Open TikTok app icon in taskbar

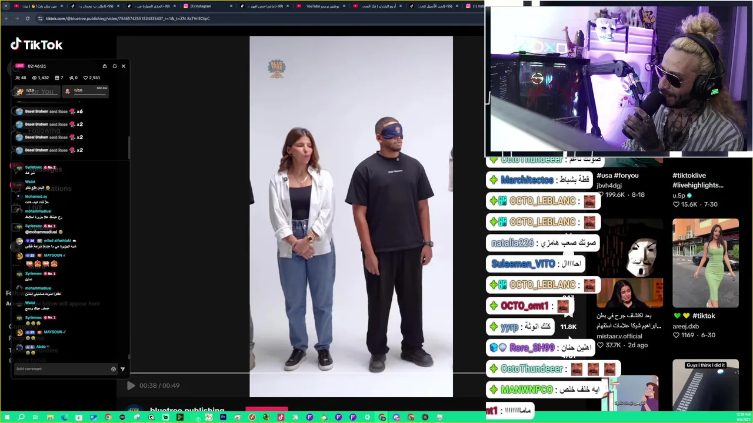[281, 417]
